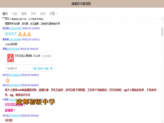Viewport: 164px width, 123px height.
Task: Click QQ number 527244410 at 16:46:24
Action: point(14,75)
